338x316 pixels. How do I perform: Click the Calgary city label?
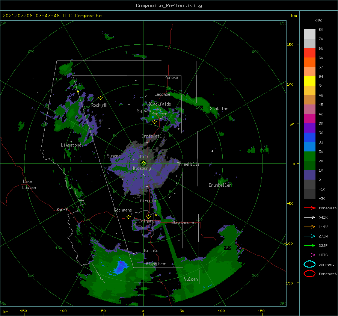(146, 221)
